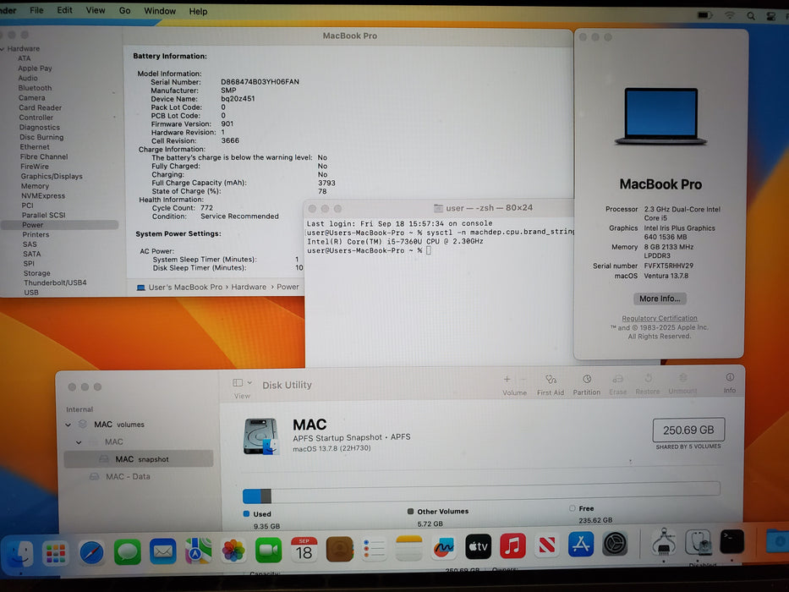Launch Freeform from the Dock

[444, 547]
